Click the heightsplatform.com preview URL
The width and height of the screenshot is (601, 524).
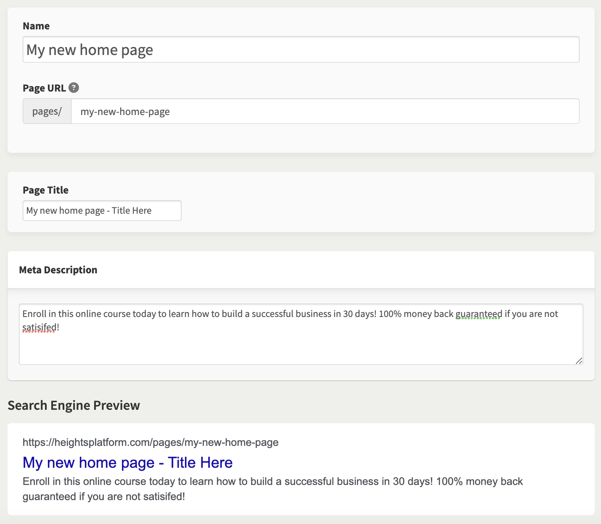tap(150, 442)
